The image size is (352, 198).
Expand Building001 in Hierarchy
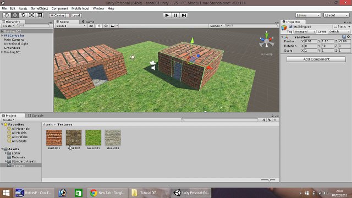[x=2, y=52]
